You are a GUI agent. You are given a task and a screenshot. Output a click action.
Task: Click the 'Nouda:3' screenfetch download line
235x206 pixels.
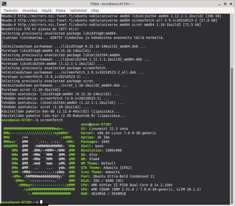[109, 20]
